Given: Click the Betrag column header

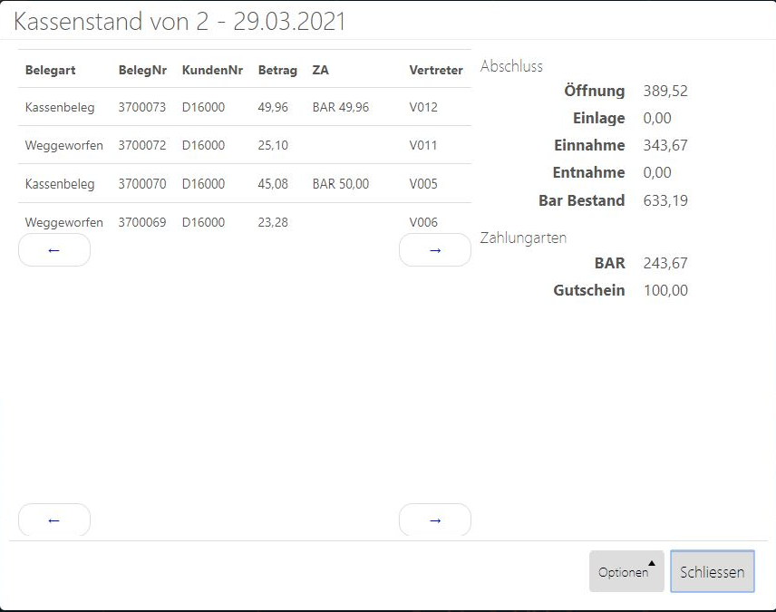Looking at the screenshot, I should click(277, 70).
